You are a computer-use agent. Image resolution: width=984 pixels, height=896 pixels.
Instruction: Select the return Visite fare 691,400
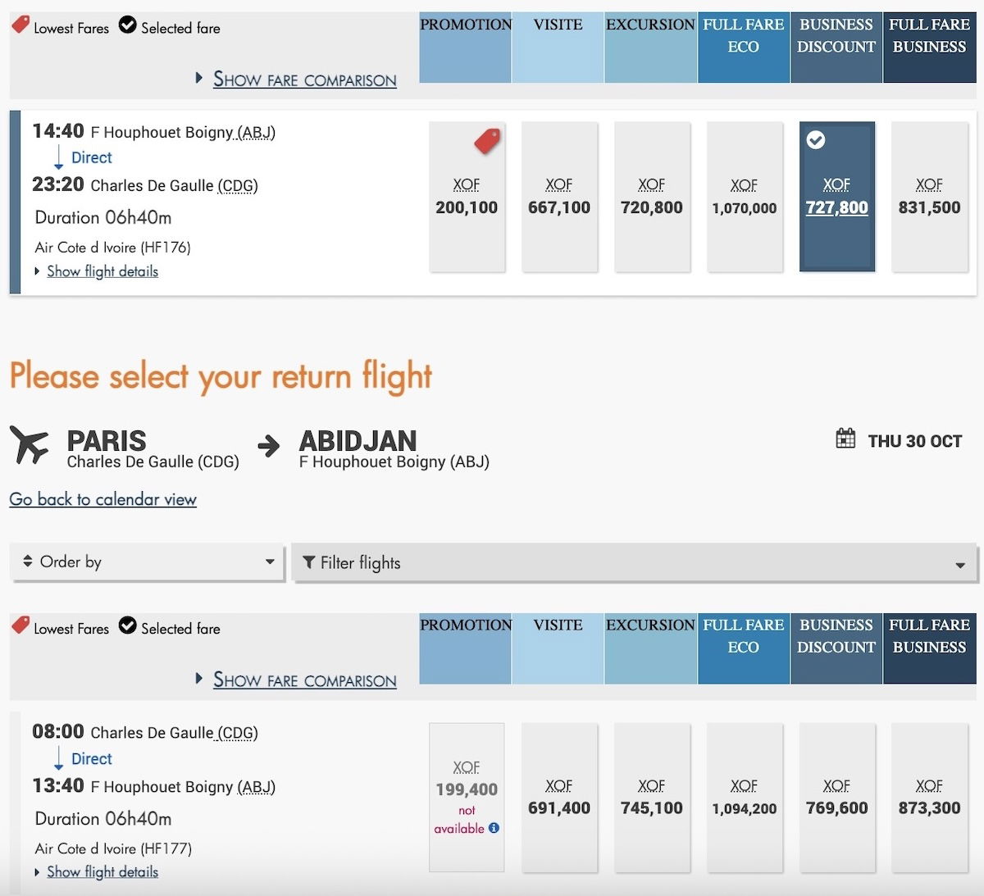(x=559, y=798)
